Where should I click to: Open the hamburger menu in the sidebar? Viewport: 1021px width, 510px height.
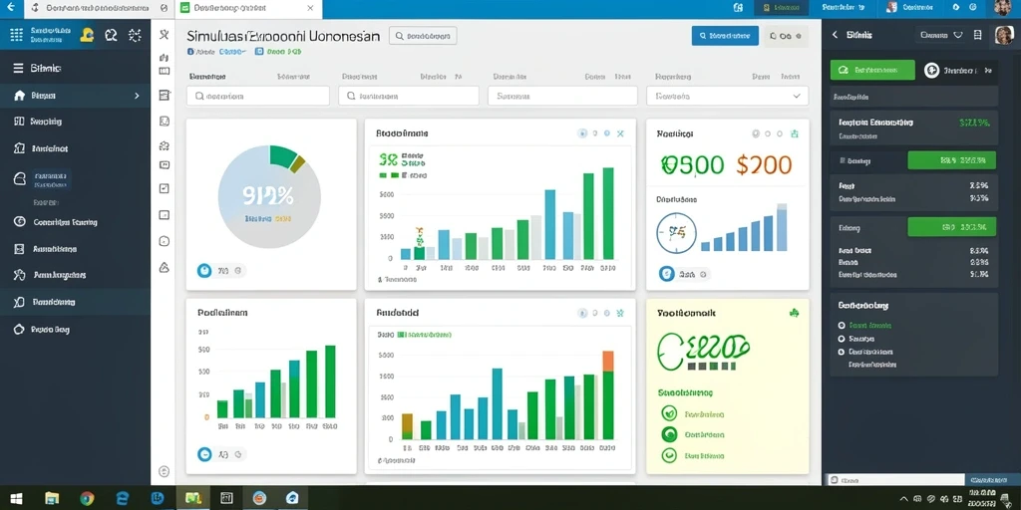click(x=18, y=68)
